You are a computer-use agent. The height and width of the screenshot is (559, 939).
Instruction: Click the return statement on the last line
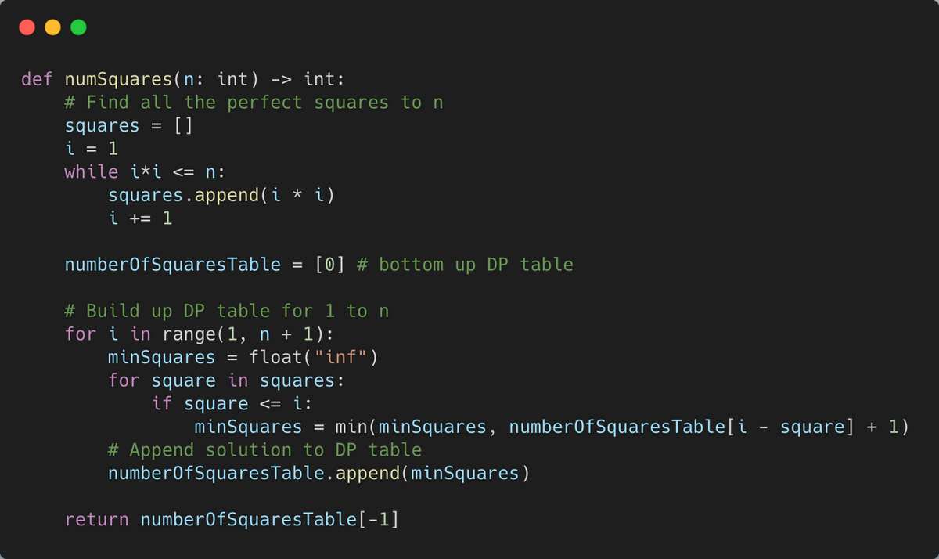(x=232, y=520)
